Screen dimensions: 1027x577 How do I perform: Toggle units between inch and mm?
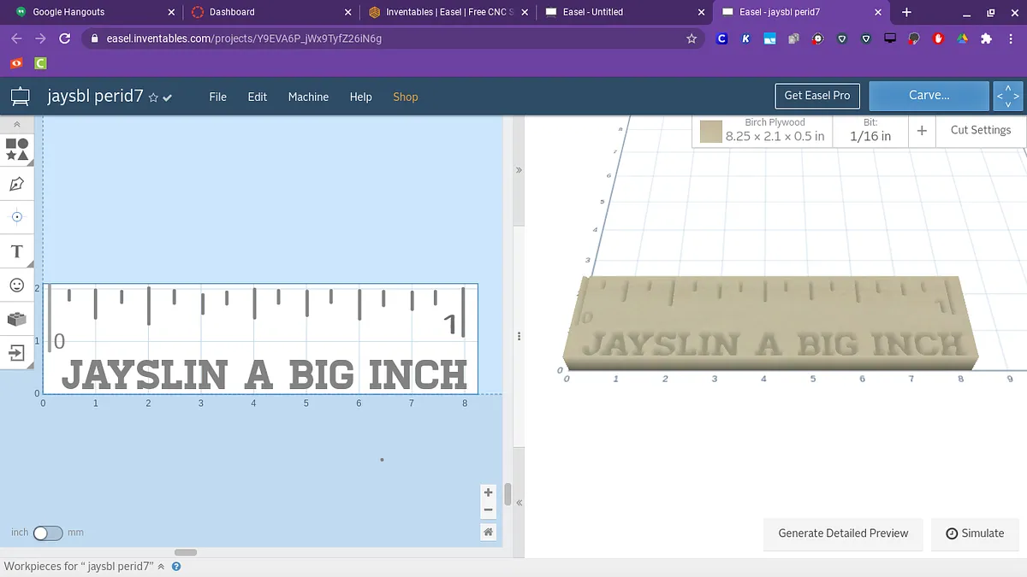coord(47,533)
